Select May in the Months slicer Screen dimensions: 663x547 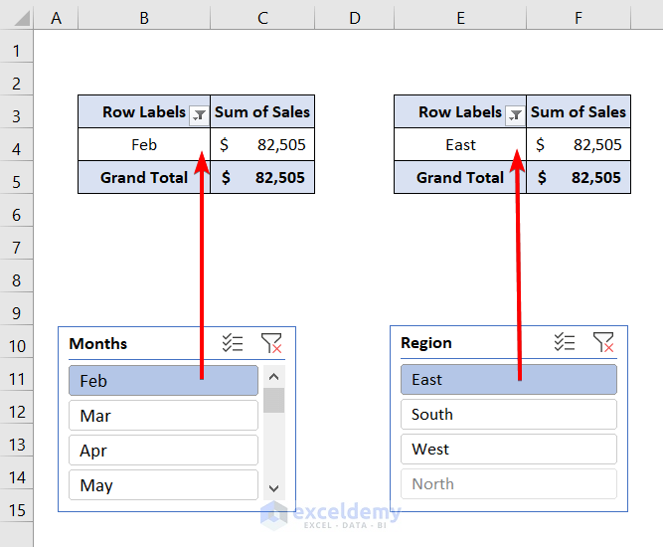click(x=163, y=485)
